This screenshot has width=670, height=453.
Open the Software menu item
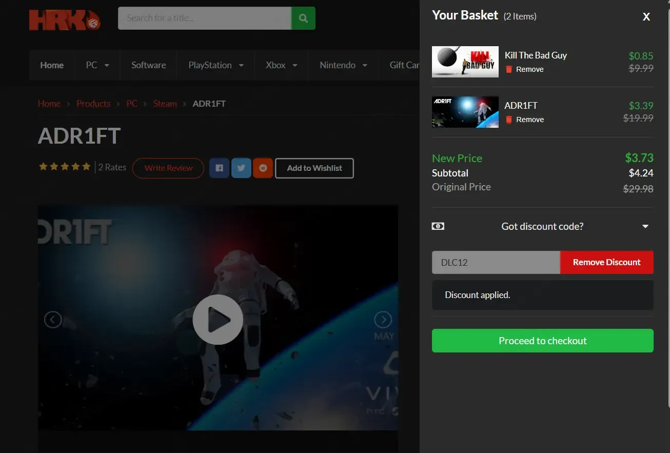(x=148, y=65)
